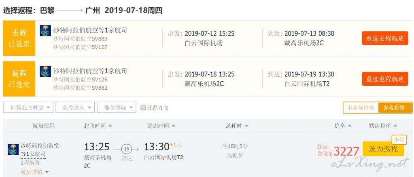Click Saudi Arabian Airlines logo in return row
This screenshot has width=414, height=177.
(45, 71)
